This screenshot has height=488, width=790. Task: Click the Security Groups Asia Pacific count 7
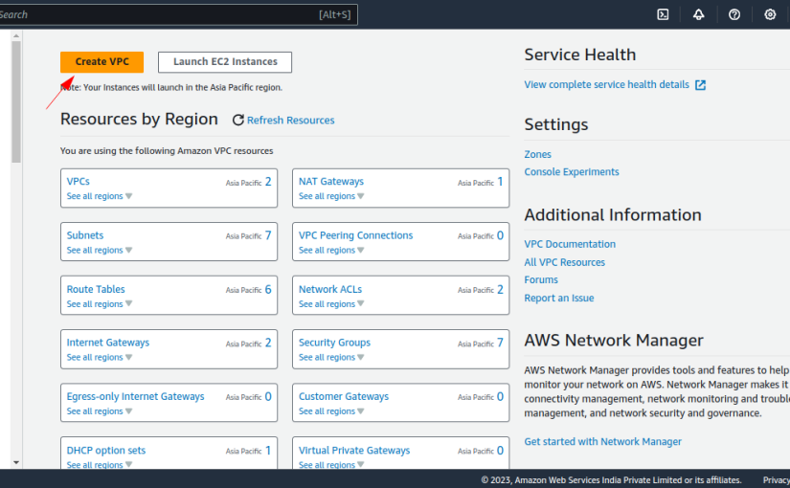[x=500, y=343]
